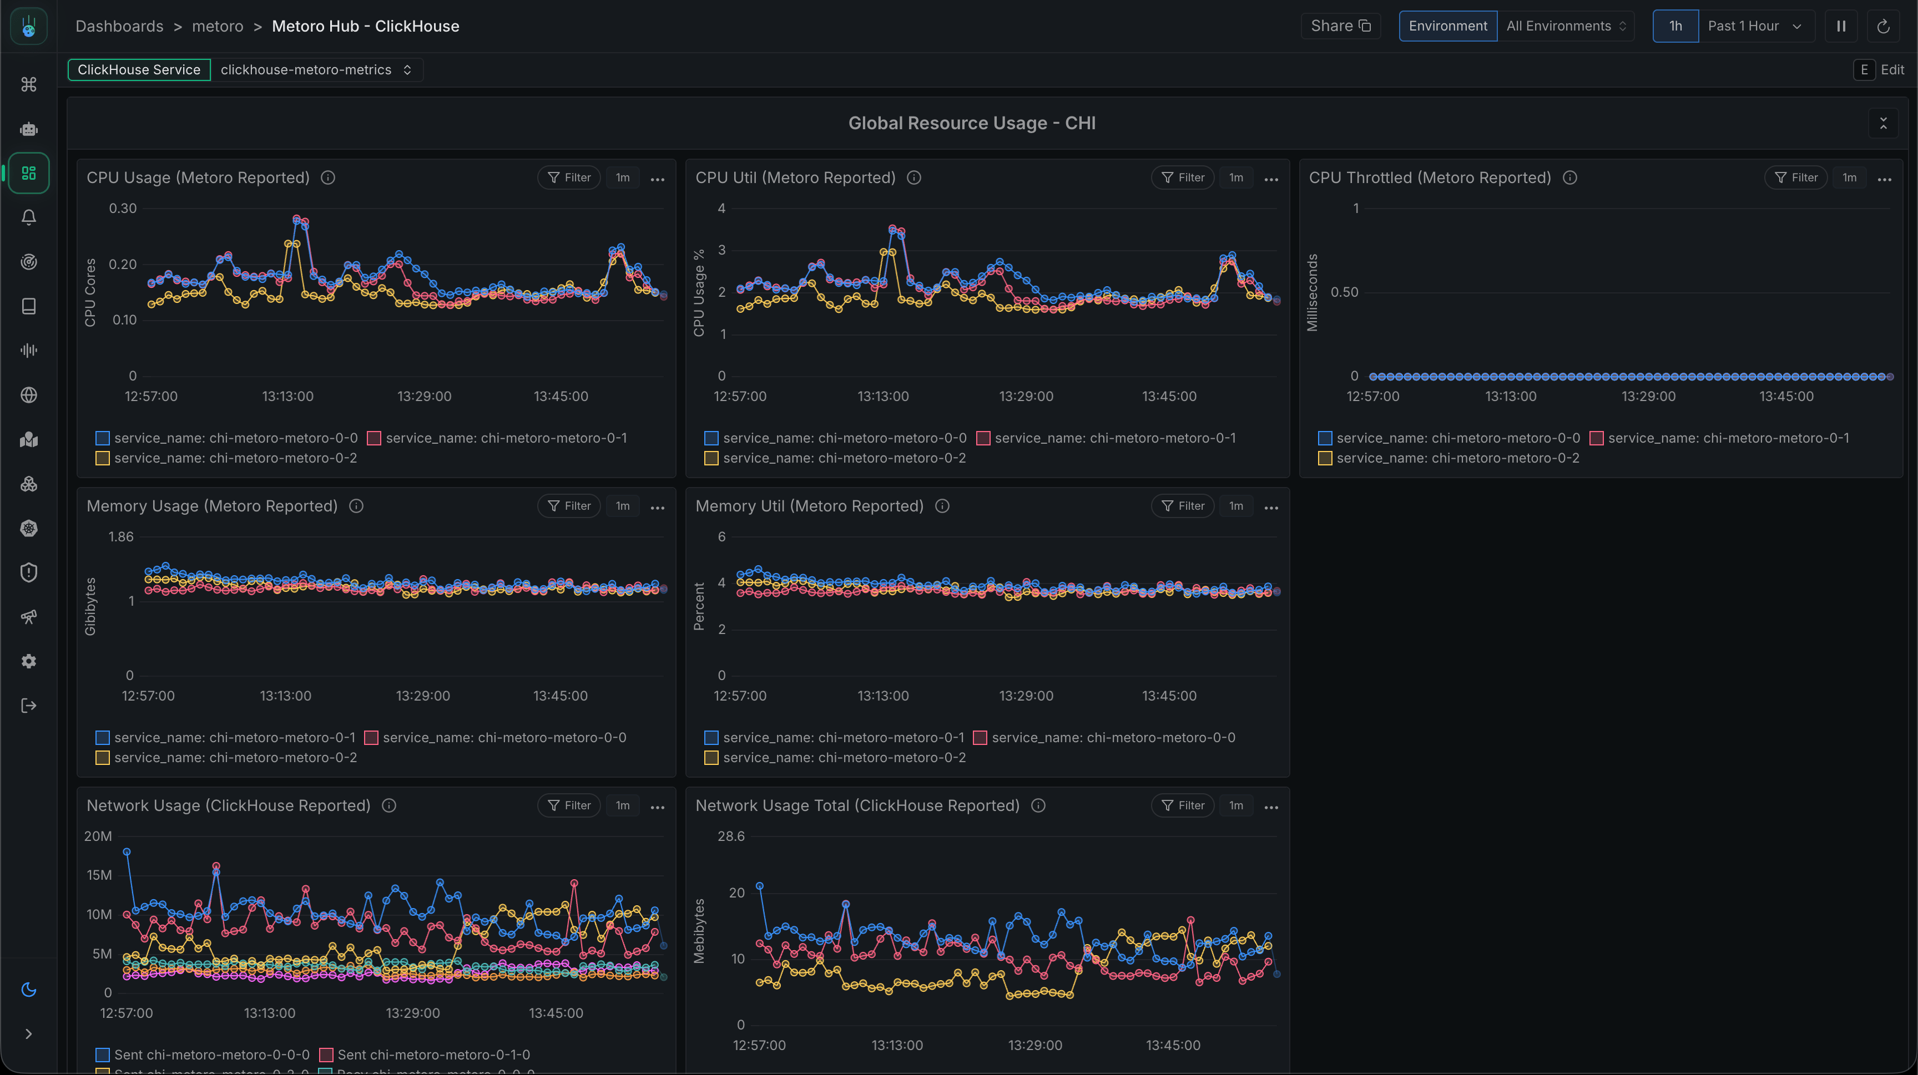Go to the Dashboards breadcrumb

119,26
